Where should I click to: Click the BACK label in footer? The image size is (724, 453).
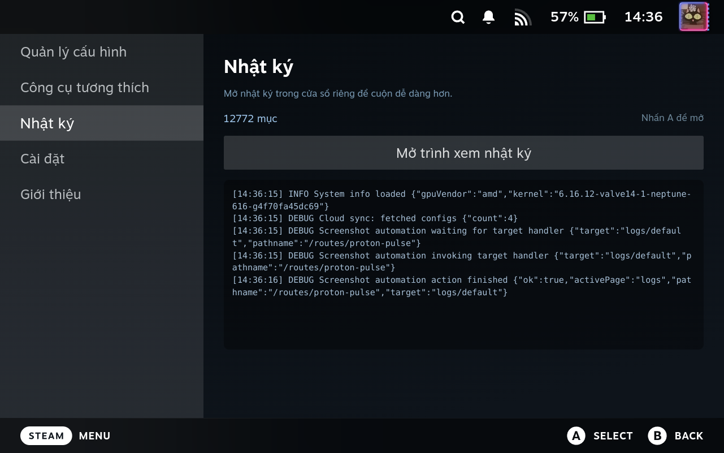[689, 436]
